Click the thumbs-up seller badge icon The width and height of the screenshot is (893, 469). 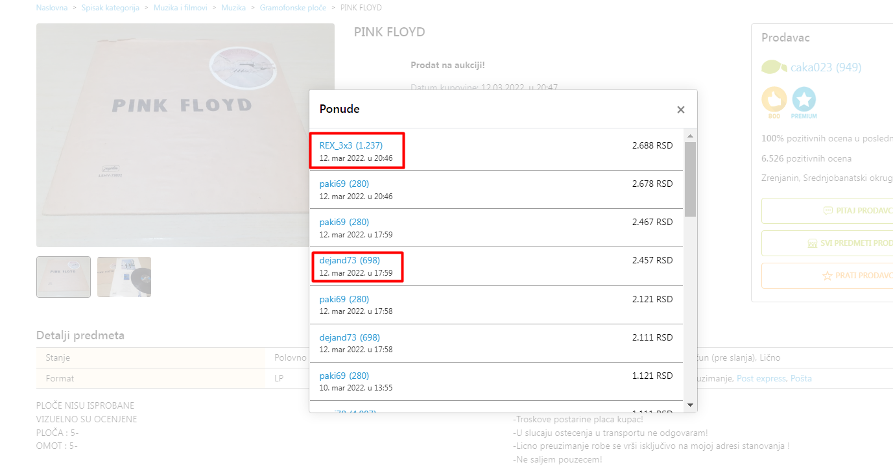pyautogui.click(x=774, y=100)
